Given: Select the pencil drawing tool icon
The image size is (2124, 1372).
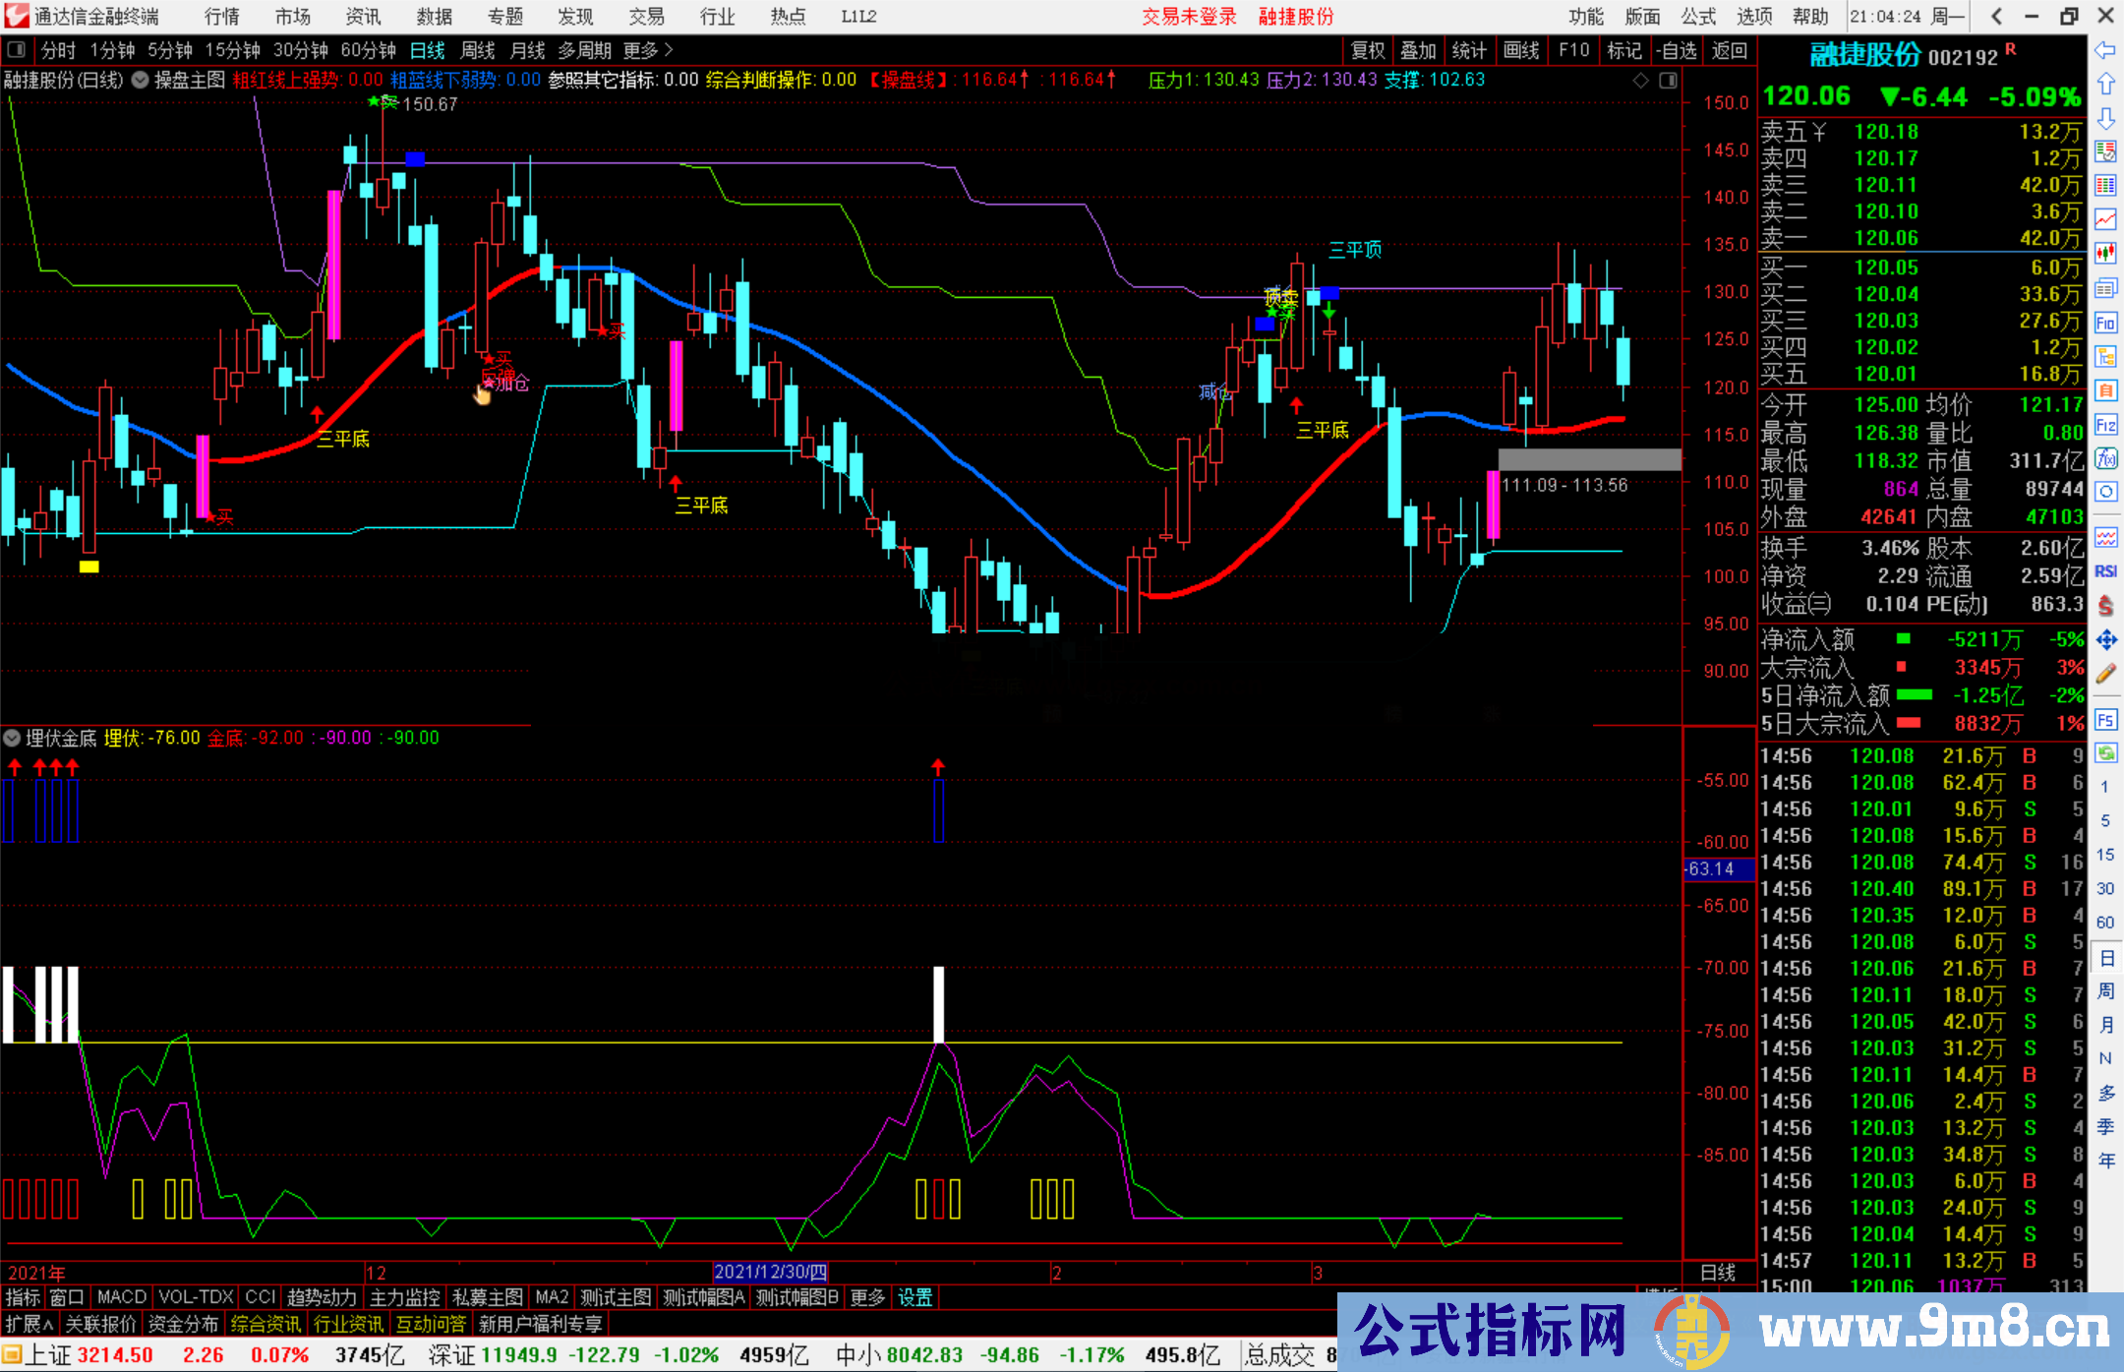Looking at the screenshot, I should pyautogui.click(x=2105, y=675).
